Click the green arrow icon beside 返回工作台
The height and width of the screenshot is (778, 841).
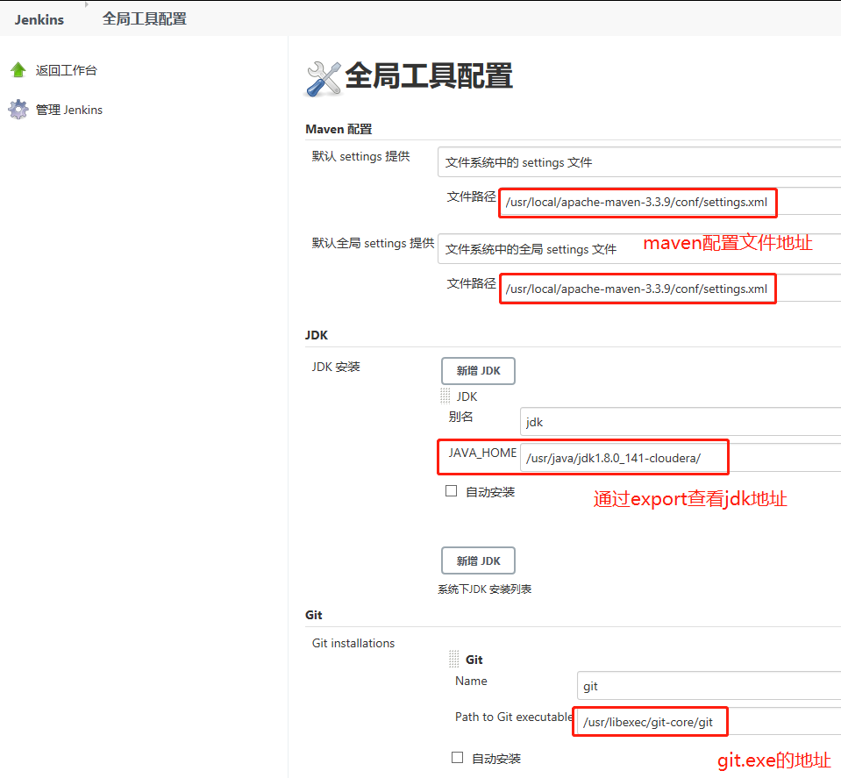point(18,69)
